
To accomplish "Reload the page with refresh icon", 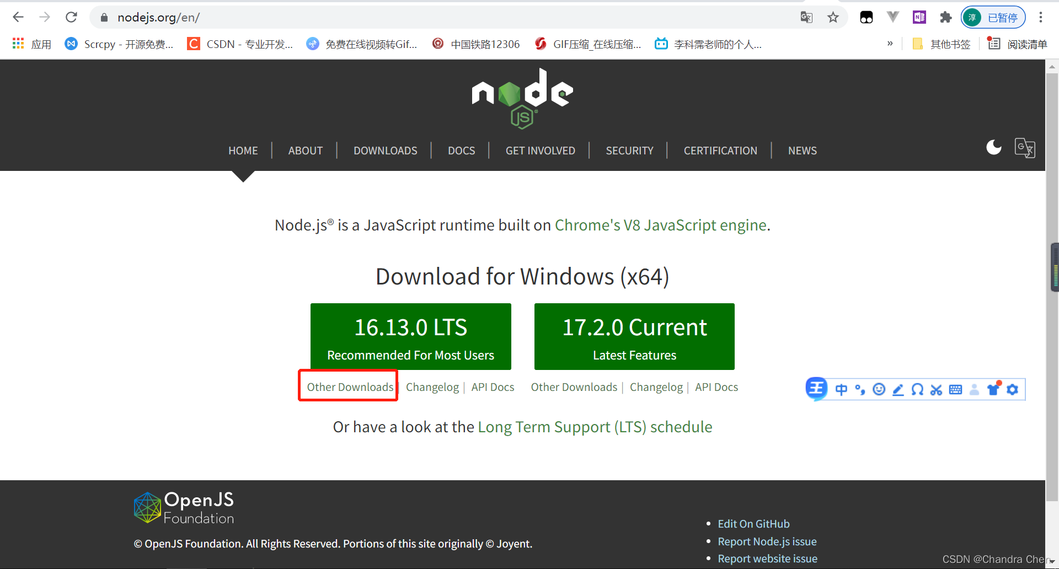I will [x=71, y=18].
